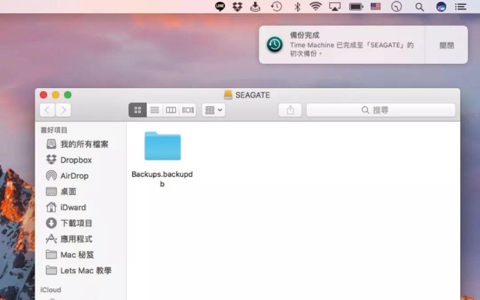480x300 pixels.
Task: Zoom the SEAGATE window with green button
Action: (x=68, y=95)
